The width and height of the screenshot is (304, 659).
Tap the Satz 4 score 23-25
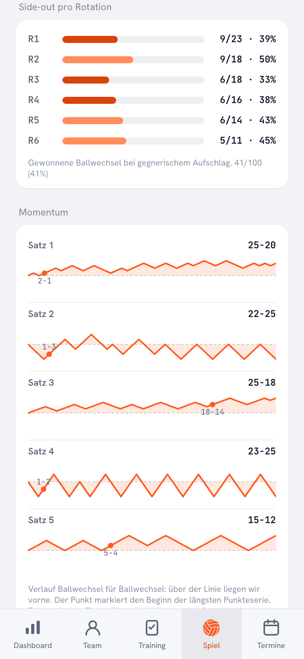point(262,451)
